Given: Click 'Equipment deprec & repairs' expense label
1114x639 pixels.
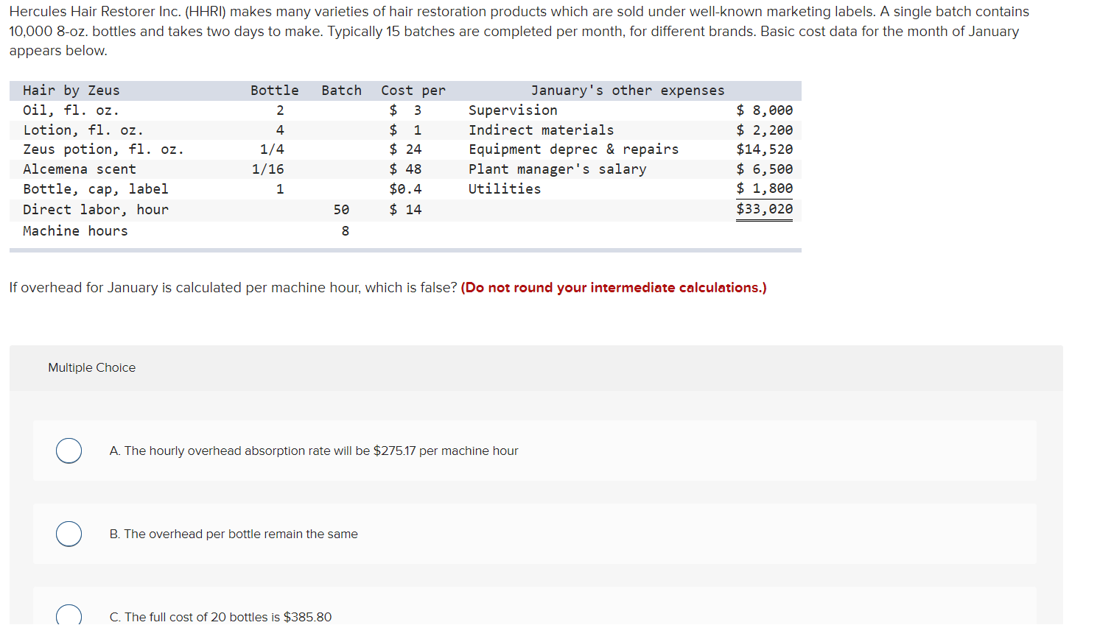Looking at the screenshot, I should point(574,149).
